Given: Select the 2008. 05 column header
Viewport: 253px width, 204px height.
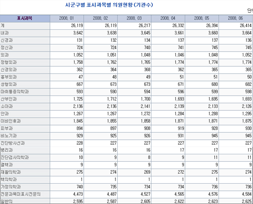Looking at the screenshot, I should click(202, 18).
